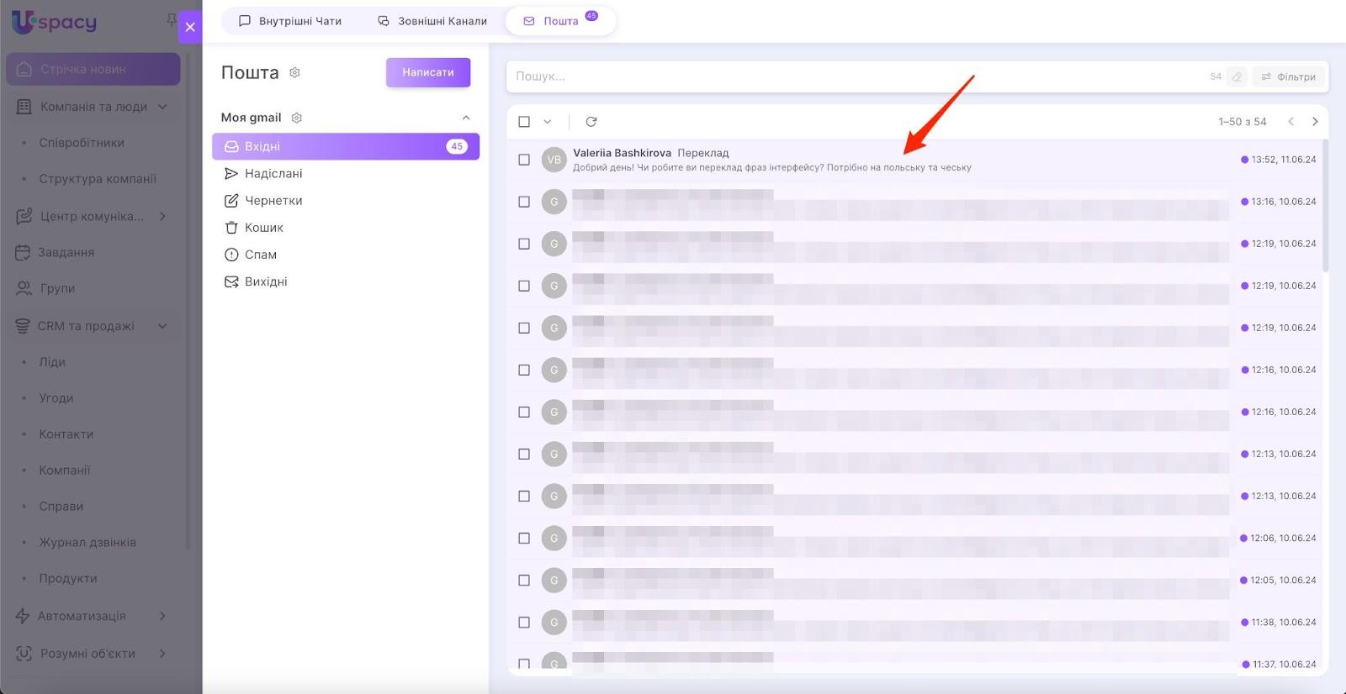
Task: Click the CRM та продажі stack icon
Action: 24,326
